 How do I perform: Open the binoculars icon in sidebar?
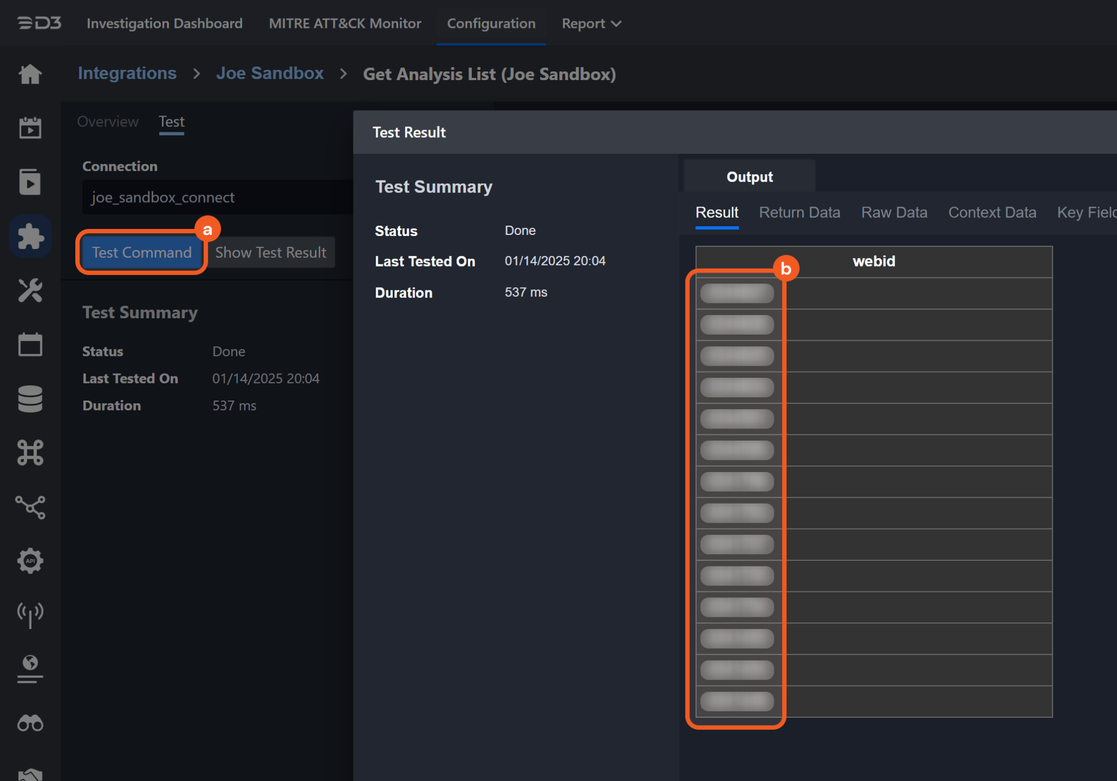coord(30,723)
